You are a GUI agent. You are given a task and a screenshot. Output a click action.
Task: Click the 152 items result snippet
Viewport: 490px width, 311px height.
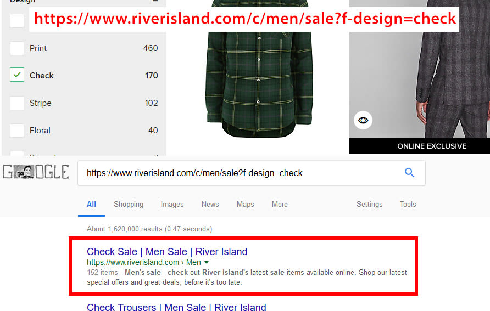247,278
